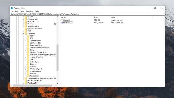Click the SystemCertificates folder icon
This screenshot has height=98, width=174.
click(x=26, y=29)
